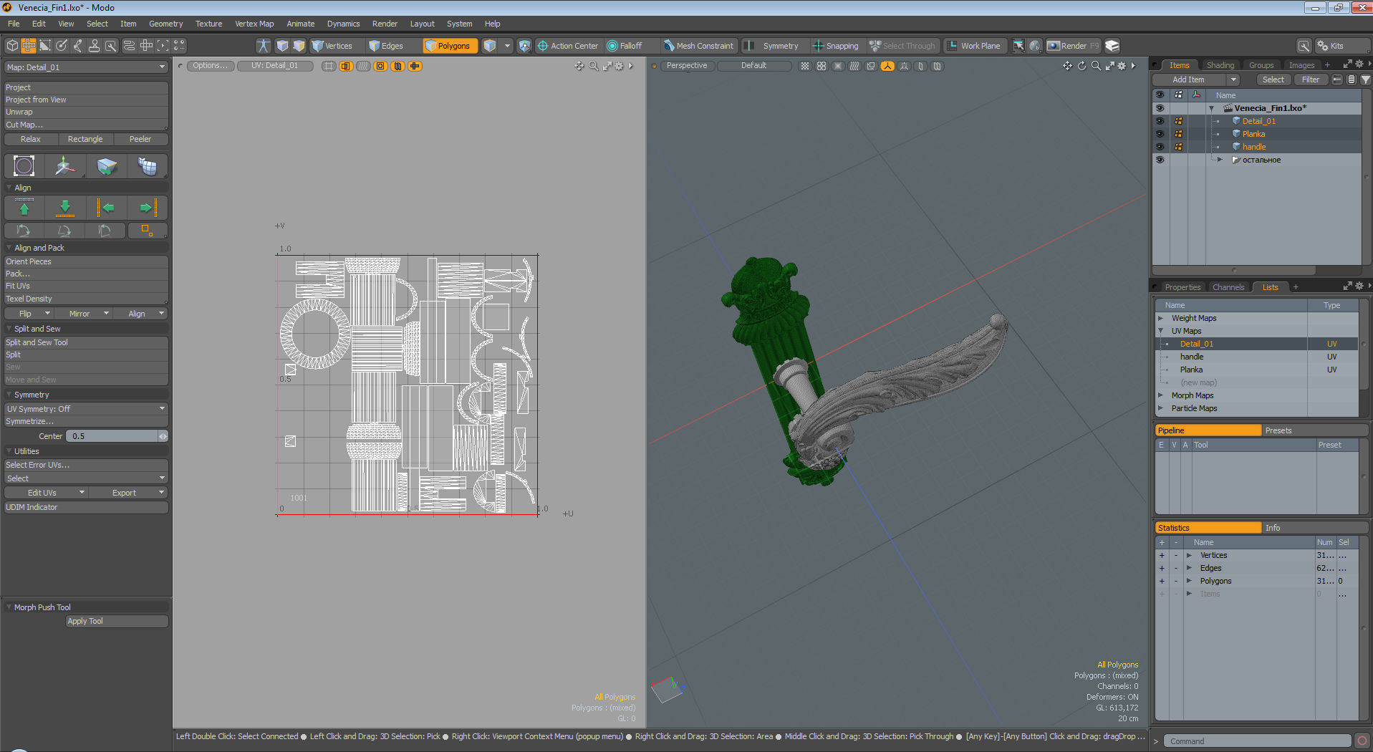Click the Texel Density button
Screen dimensions: 1373x752
point(86,299)
